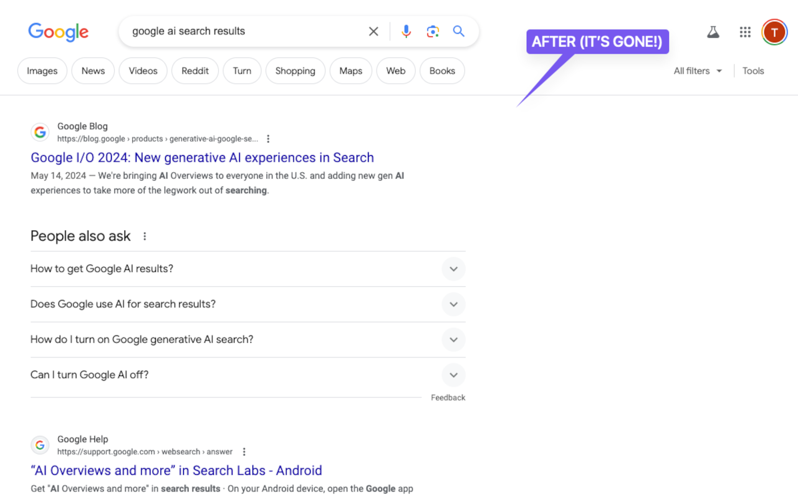Submit search with magnifier icon
Image resolution: width=798 pixels, height=499 pixels.
tap(459, 31)
